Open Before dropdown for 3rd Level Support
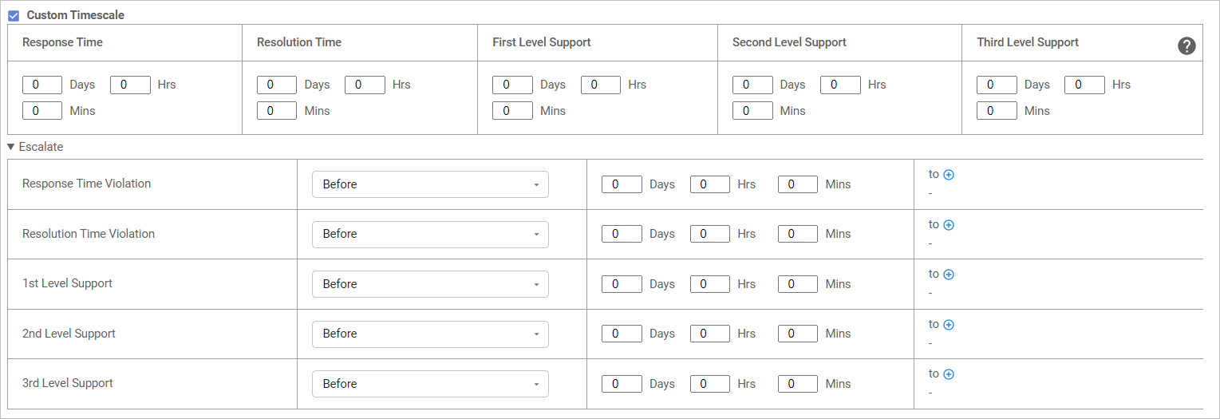 coord(430,384)
